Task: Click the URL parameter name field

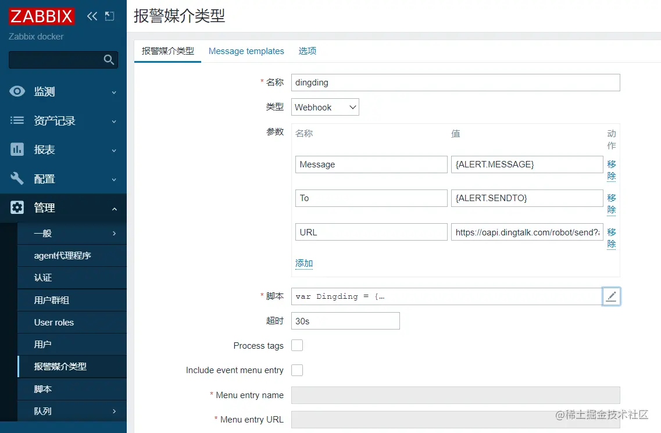Action: (371, 232)
